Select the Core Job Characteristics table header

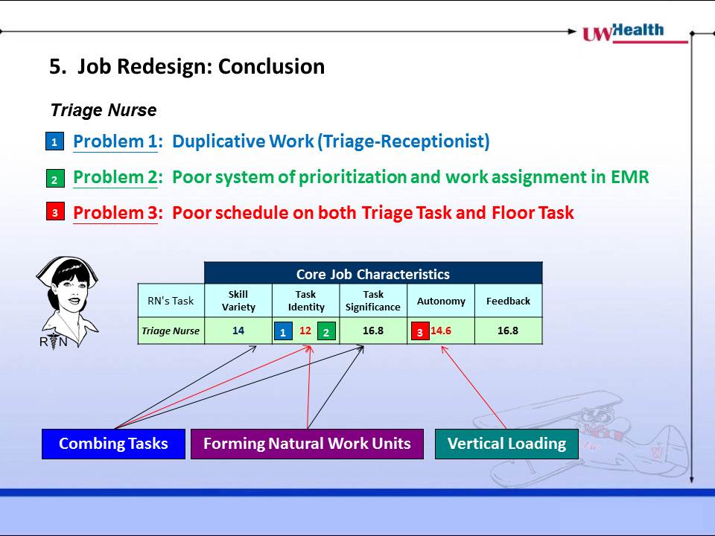tap(373, 273)
